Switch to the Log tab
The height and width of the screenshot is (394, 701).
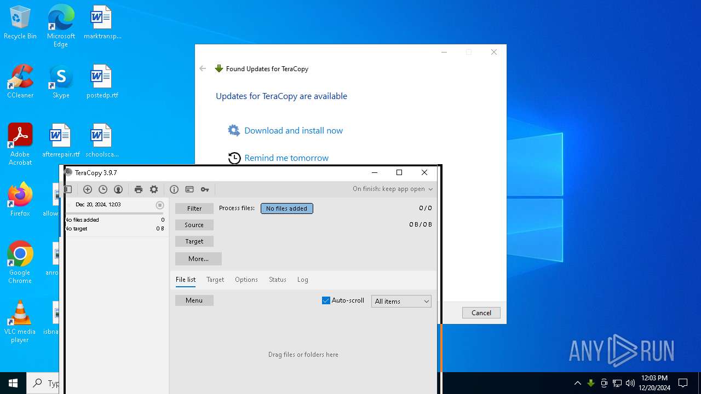point(303,280)
